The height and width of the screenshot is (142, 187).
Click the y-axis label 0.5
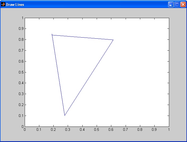[21, 72]
